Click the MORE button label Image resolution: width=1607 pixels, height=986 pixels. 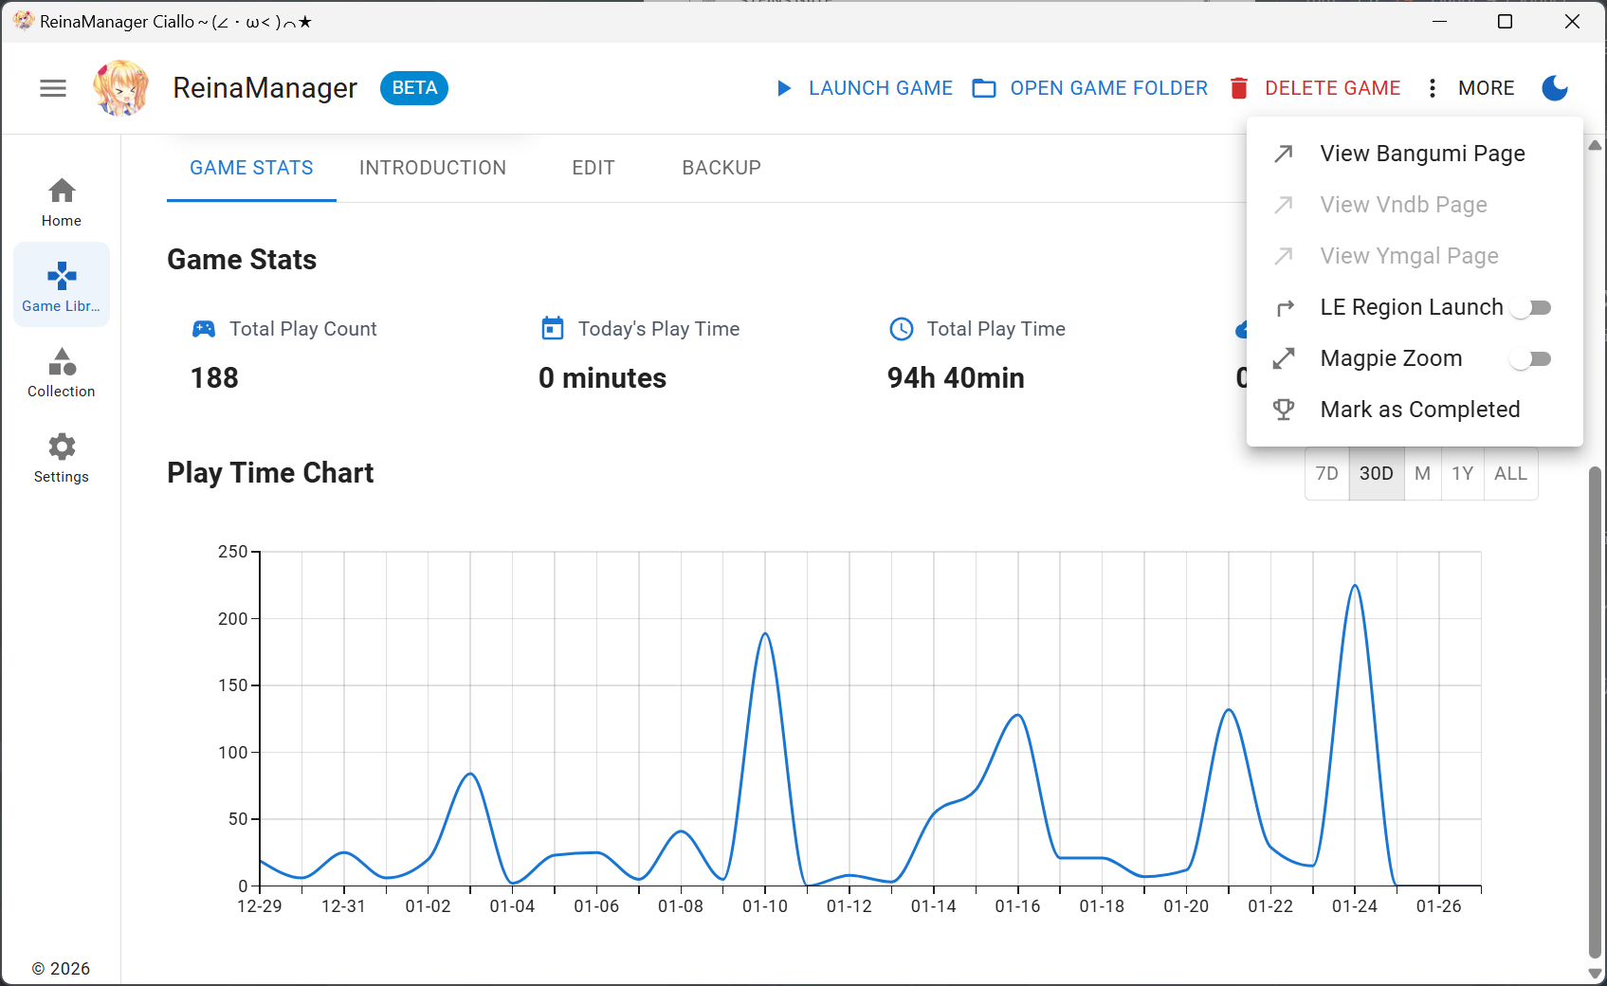1487,88
